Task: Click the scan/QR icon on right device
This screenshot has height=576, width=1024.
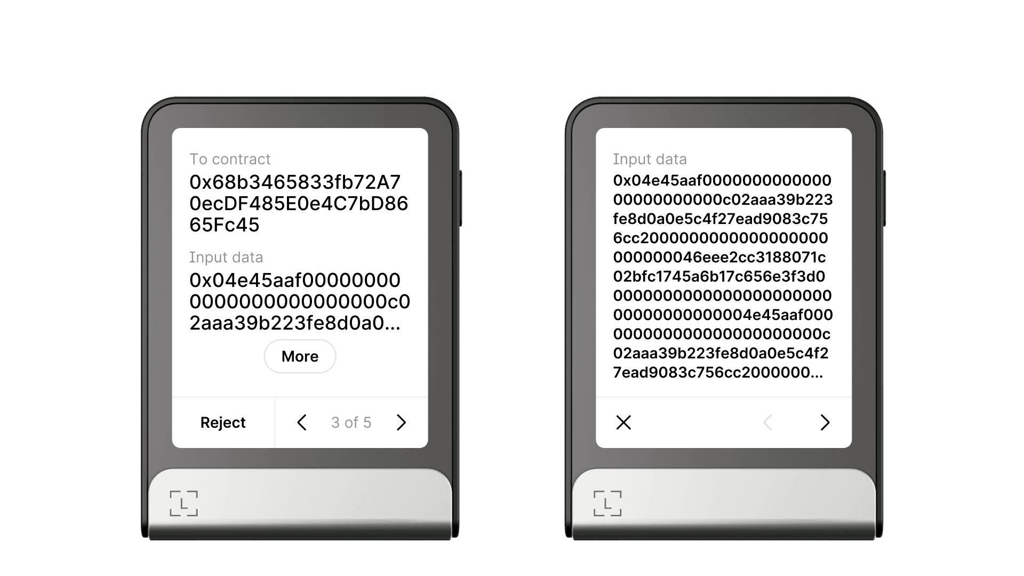Action: (x=610, y=501)
